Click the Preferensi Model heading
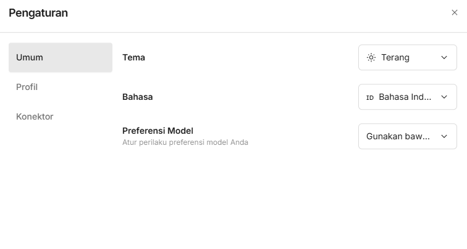The width and height of the screenshot is (467, 249). tap(158, 131)
